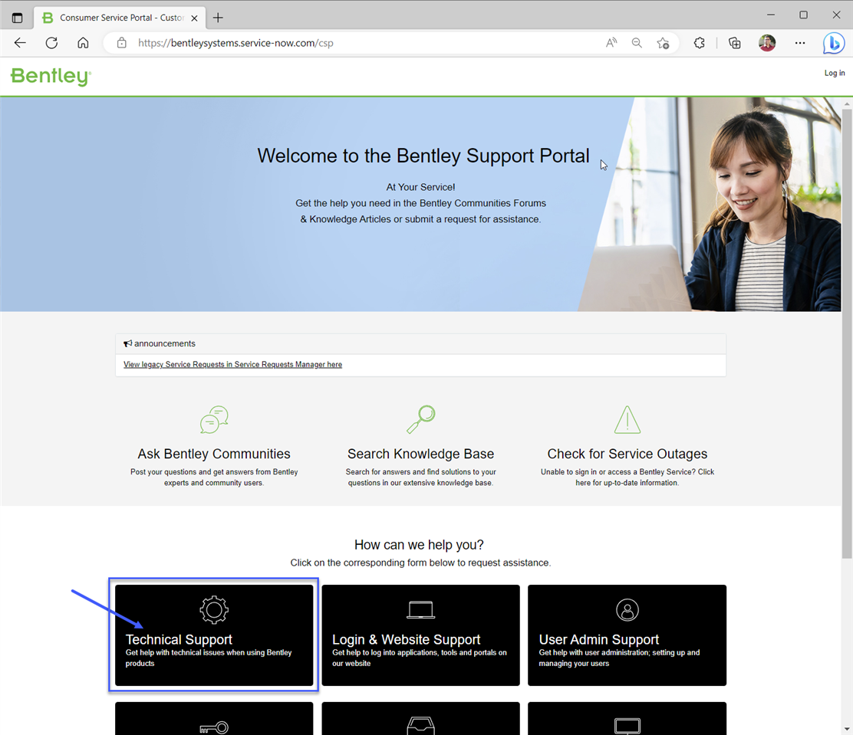Click 'Post your questions and get answers' text
The width and height of the screenshot is (853, 735).
click(214, 477)
